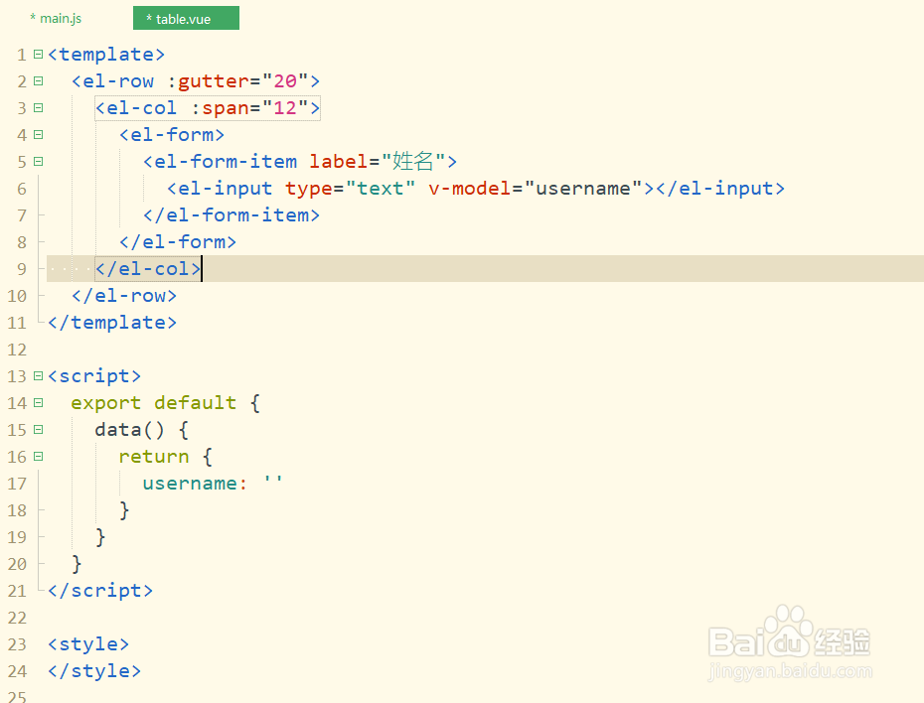Click line number 22 in the gutter
This screenshot has width=924, height=703.
[17, 619]
